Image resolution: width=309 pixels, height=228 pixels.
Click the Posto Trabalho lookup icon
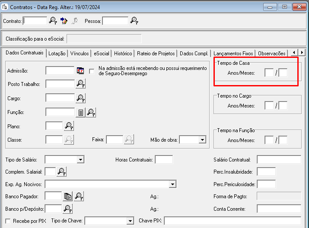(80, 84)
